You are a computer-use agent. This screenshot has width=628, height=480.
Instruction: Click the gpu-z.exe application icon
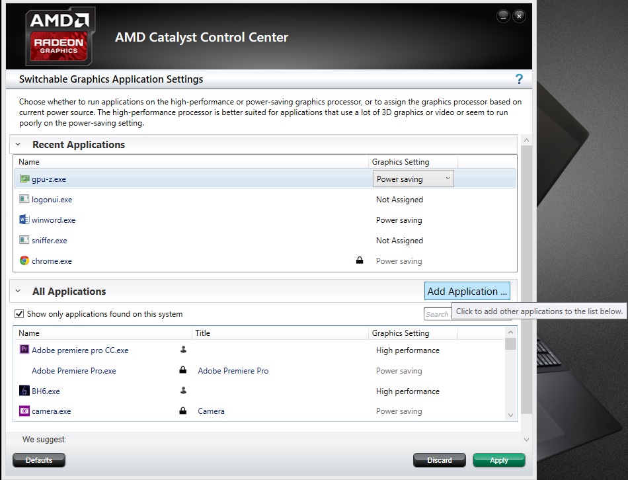tap(24, 179)
